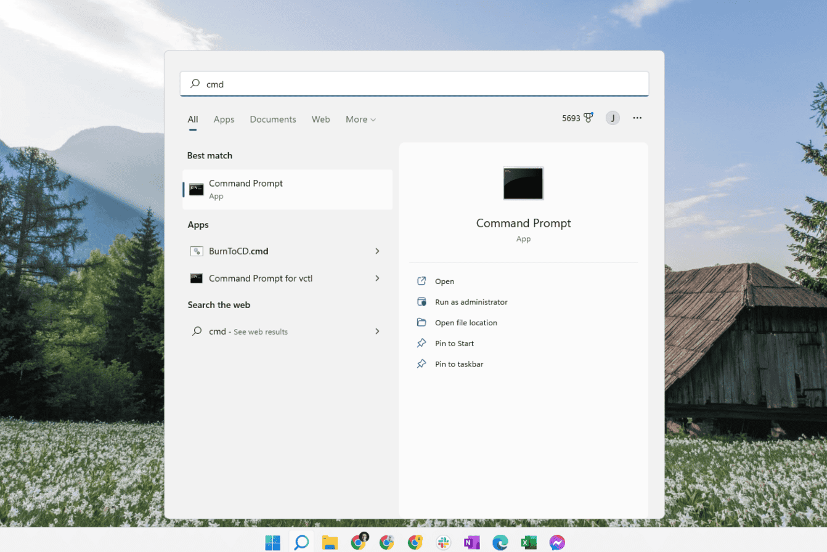Viewport: 827px width, 552px height.
Task: Open Excel from the taskbar
Action: pyautogui.click(x=529, y=542)
